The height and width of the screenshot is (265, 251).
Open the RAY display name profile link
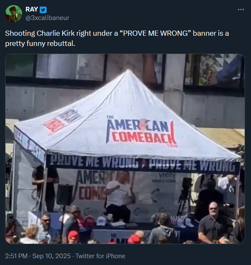32,9
